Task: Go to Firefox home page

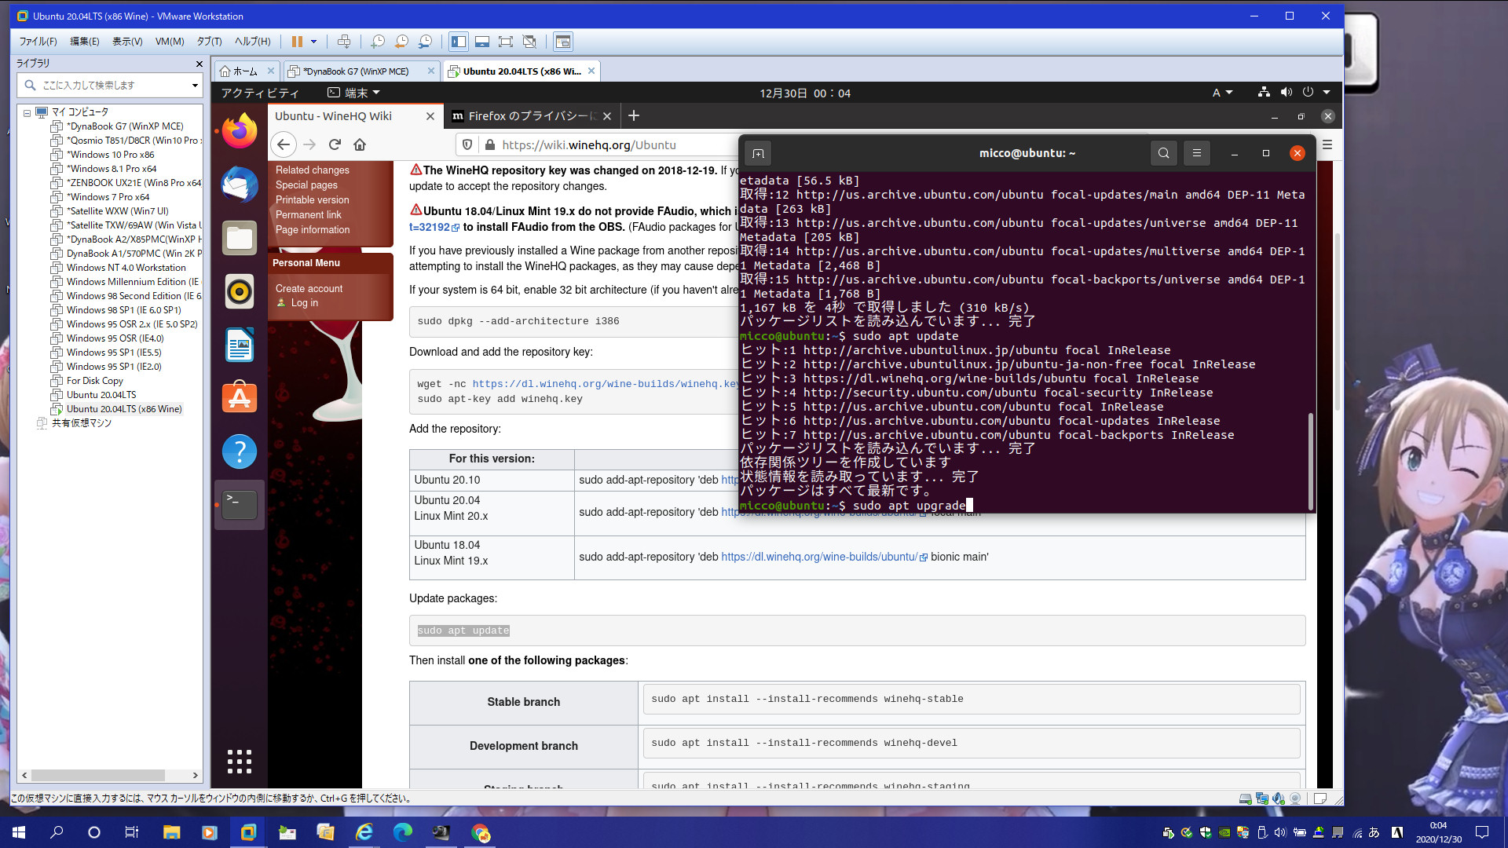Action: pos(360,144)
